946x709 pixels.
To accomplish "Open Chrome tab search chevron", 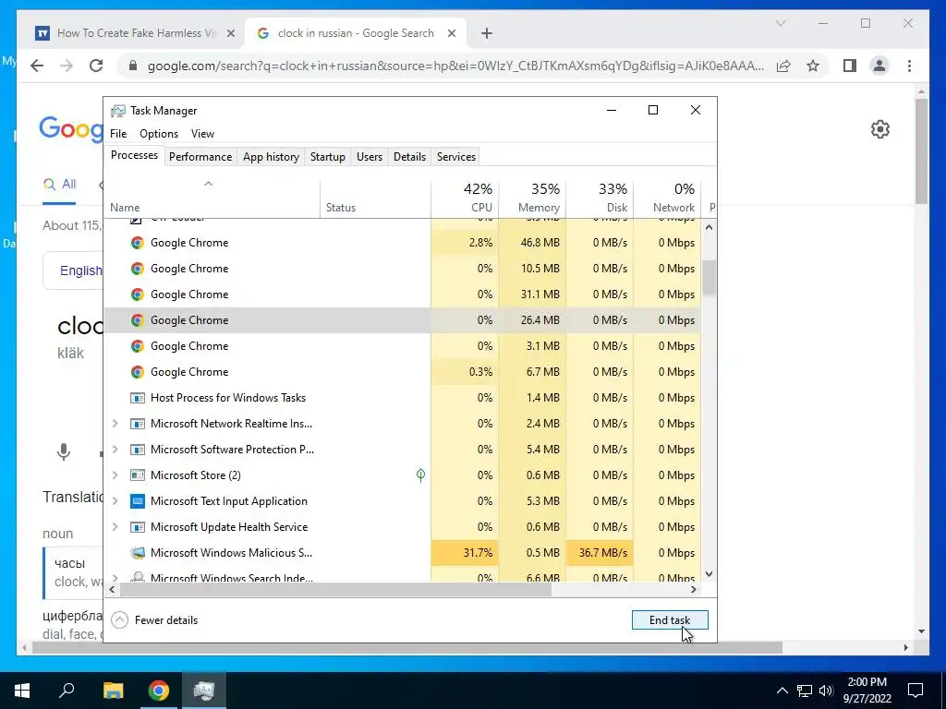I will (x=780, y=23).
